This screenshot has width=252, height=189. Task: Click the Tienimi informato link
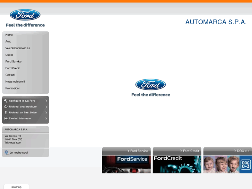20,119
